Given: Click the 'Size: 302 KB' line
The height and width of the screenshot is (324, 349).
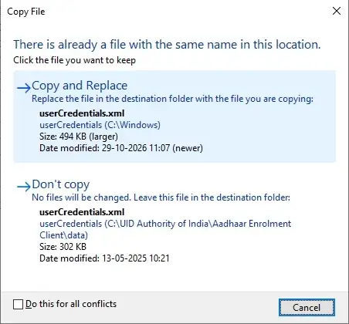Looking at the screenshot, I should pyautogui.click(x=63, y=247).
